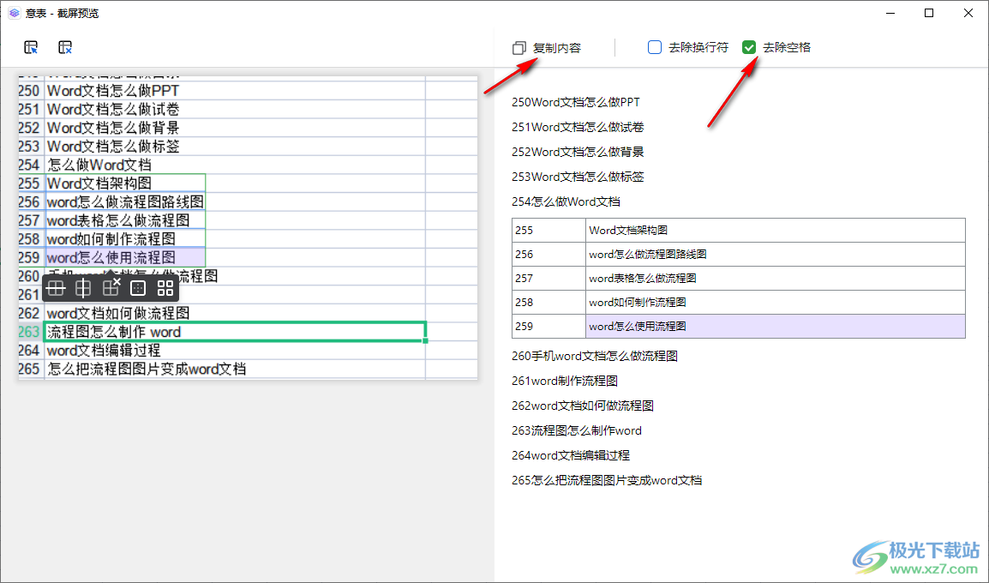
Task: Click the remove table selection icon
Action: coord(65,47)
